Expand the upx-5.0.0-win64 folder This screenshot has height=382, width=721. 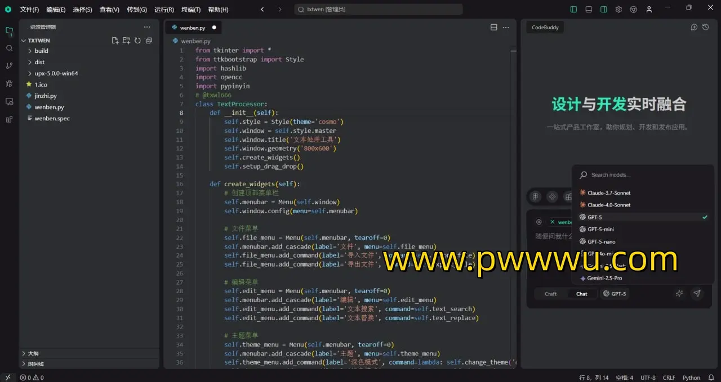[x=56, y=73]
